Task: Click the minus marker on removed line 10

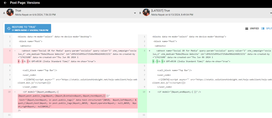Action: pyautogui.click(x=15, y=92)
